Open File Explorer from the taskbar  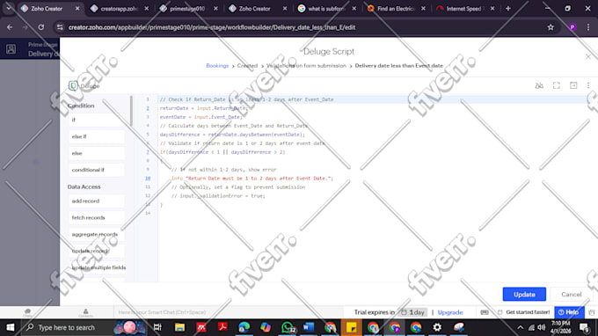point(179,327)
